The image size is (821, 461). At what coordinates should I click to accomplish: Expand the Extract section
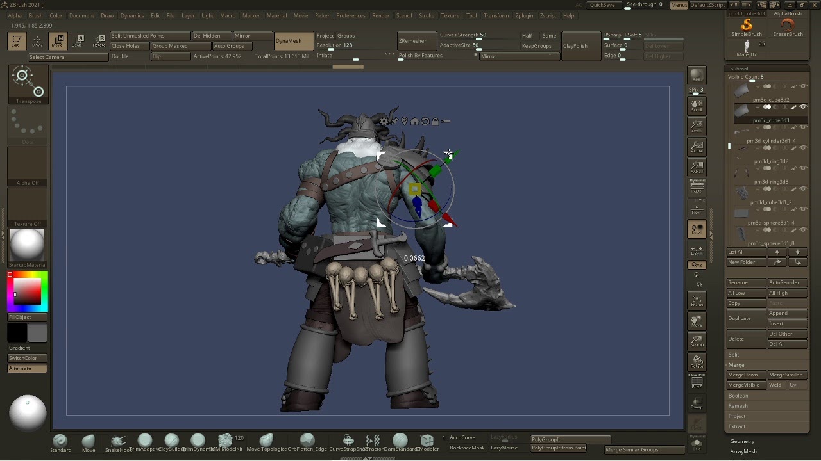(x=737, y=426)
